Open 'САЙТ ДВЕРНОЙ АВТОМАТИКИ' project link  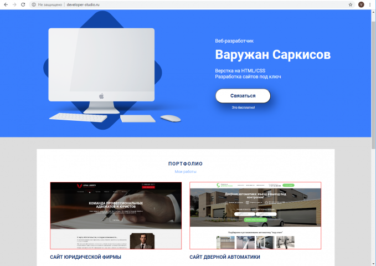click(x=225, y=257)
